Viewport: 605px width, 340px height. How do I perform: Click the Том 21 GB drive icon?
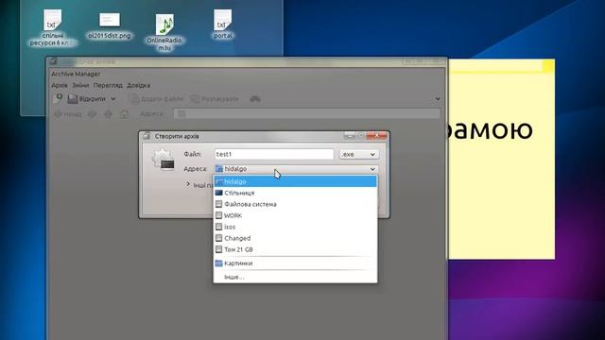(x=218, y=249)
